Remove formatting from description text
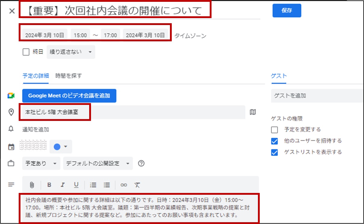364x224 pixels. (137, 185)
